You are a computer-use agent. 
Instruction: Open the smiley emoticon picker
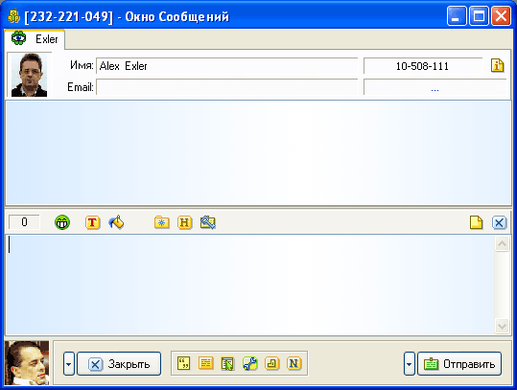tap(62, 222)
